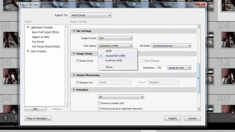Open the Bit Depth dropdown

[x=171, y=45]
